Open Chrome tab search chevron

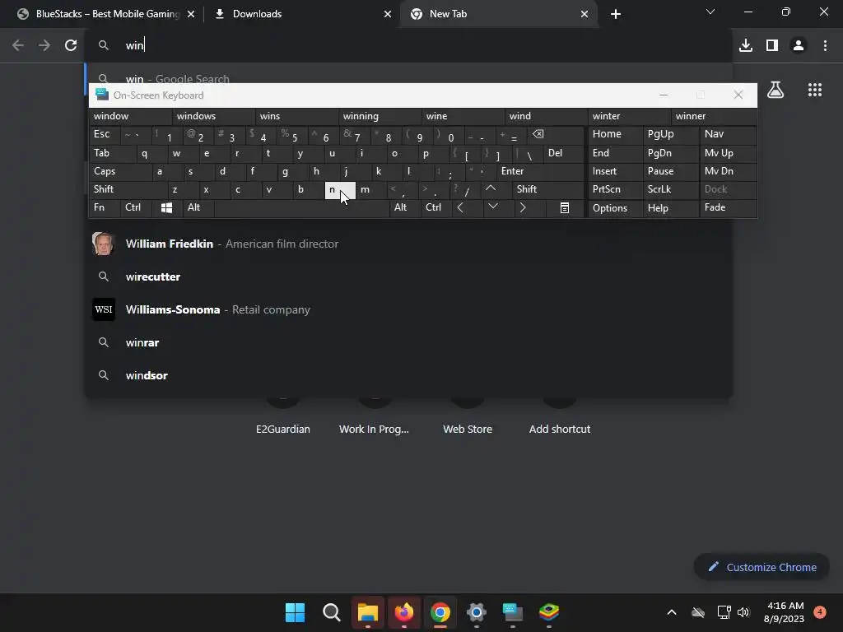click(710, 12)
